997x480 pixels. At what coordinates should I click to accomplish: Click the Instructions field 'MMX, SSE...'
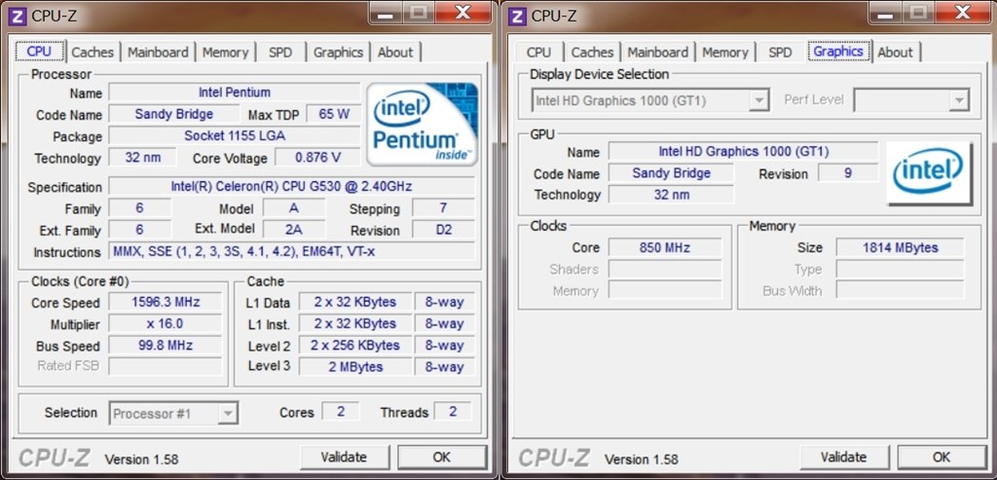click(x=291, y=252)
